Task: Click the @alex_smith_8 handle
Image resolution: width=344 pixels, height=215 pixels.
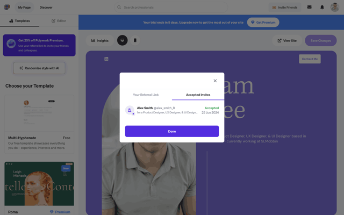Action: pyautogui.click(x=164, y=108)
